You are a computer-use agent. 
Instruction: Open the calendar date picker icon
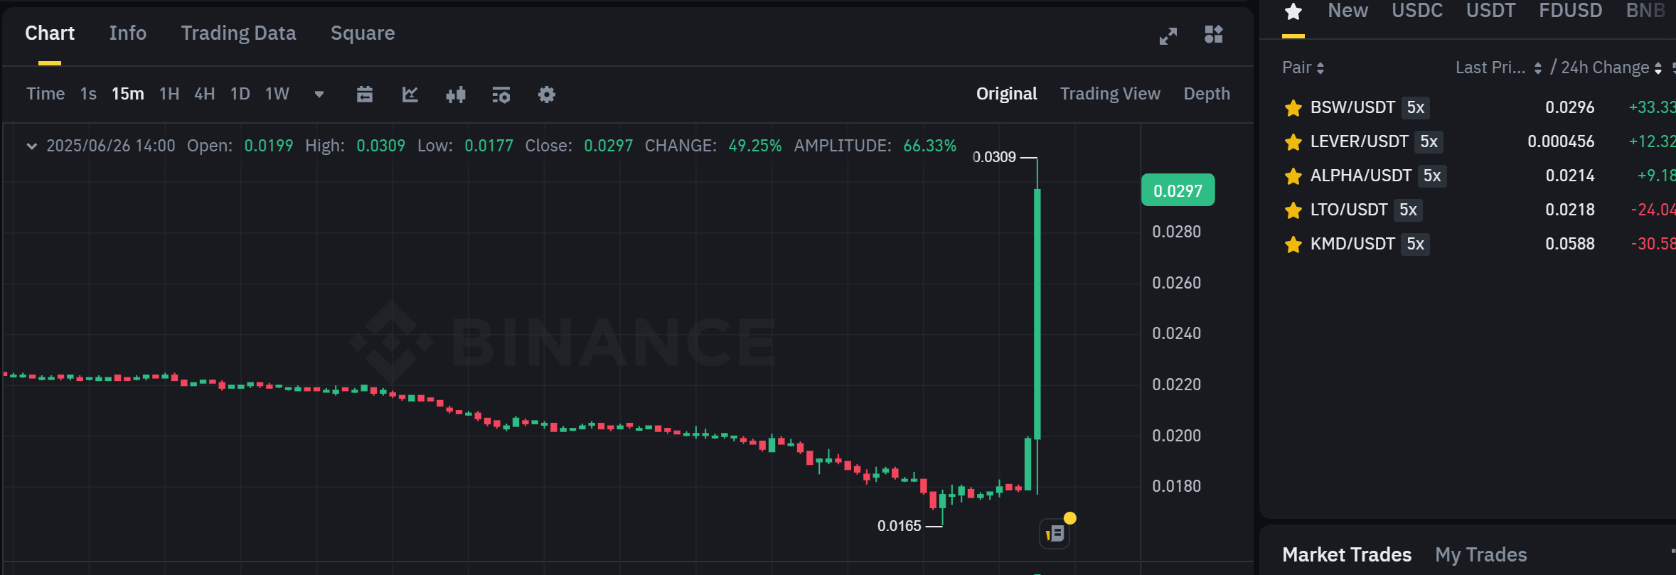point(365,95)
